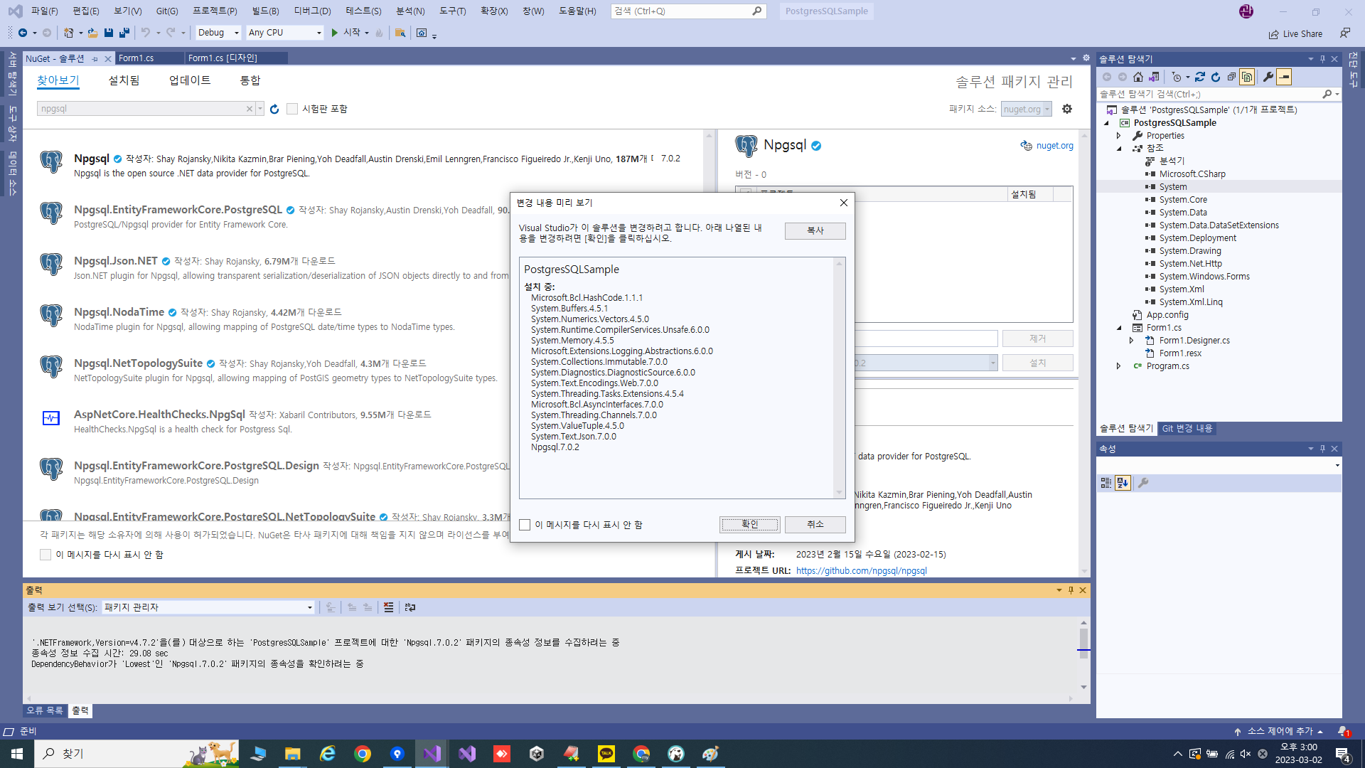
Task: Click the Save All toolbar icon
Action: click(124, 33)
